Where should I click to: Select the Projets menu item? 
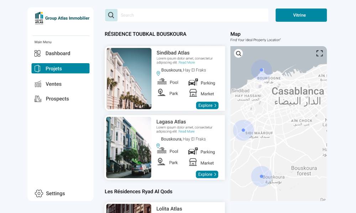click(61, 69)
